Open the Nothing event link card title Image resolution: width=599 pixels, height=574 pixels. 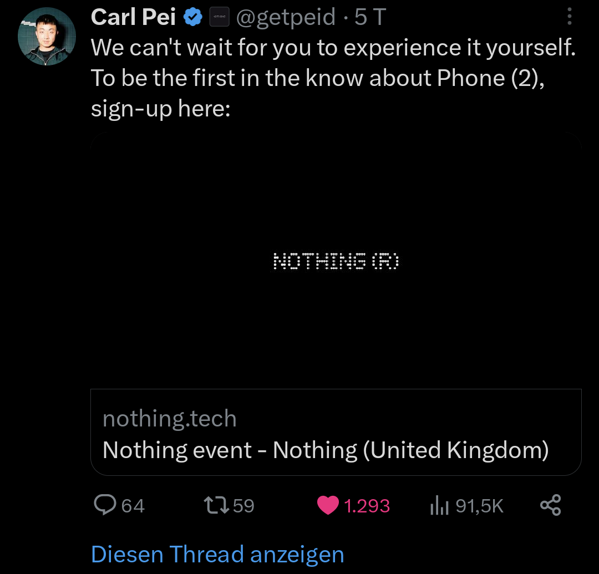[x=326, y=450]
